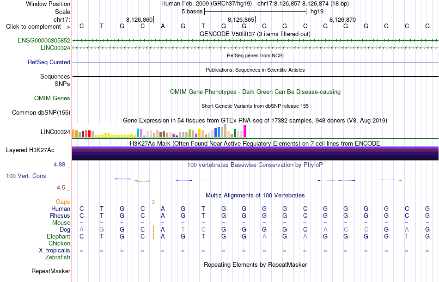Click the magenta bar in GTEx chart

245,131
